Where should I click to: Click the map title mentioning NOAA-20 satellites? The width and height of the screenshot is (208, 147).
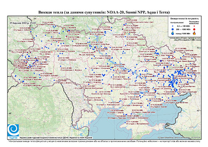[x=104, y=12]
